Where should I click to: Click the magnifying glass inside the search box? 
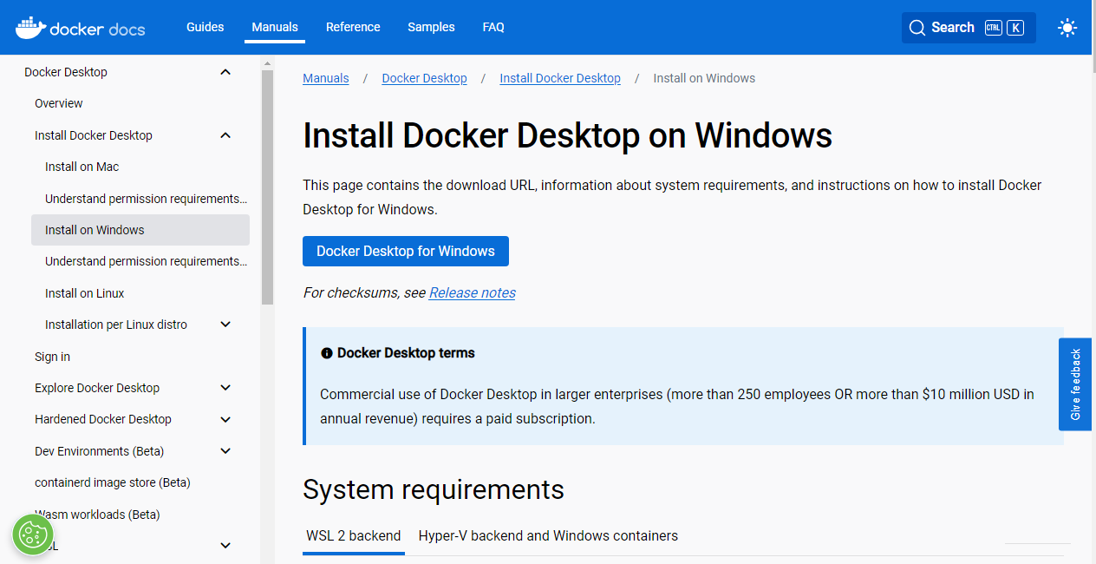click(917, 27)
